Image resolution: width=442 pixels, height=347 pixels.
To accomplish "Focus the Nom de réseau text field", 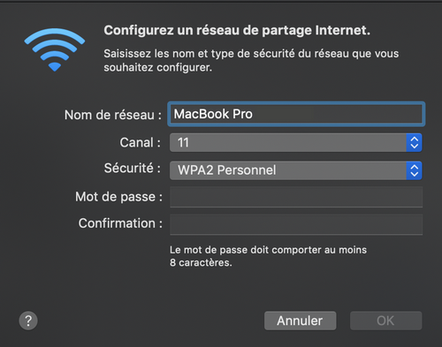I will click(296, 114).
